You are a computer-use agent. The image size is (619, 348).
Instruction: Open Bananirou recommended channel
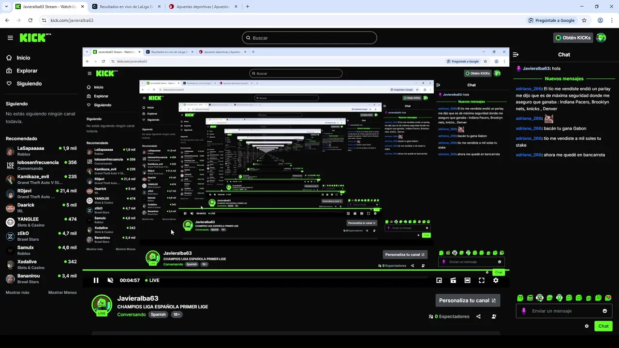tap(41, 278)
